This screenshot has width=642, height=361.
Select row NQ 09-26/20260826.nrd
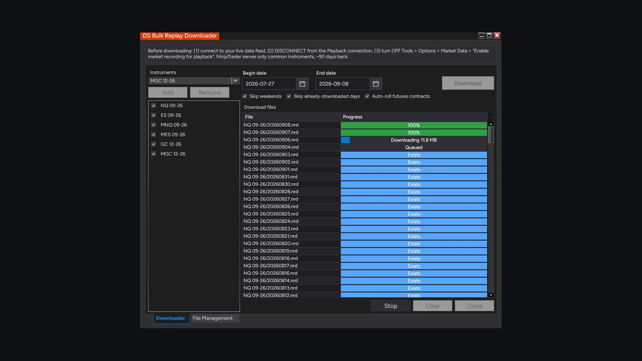(365, 207)
